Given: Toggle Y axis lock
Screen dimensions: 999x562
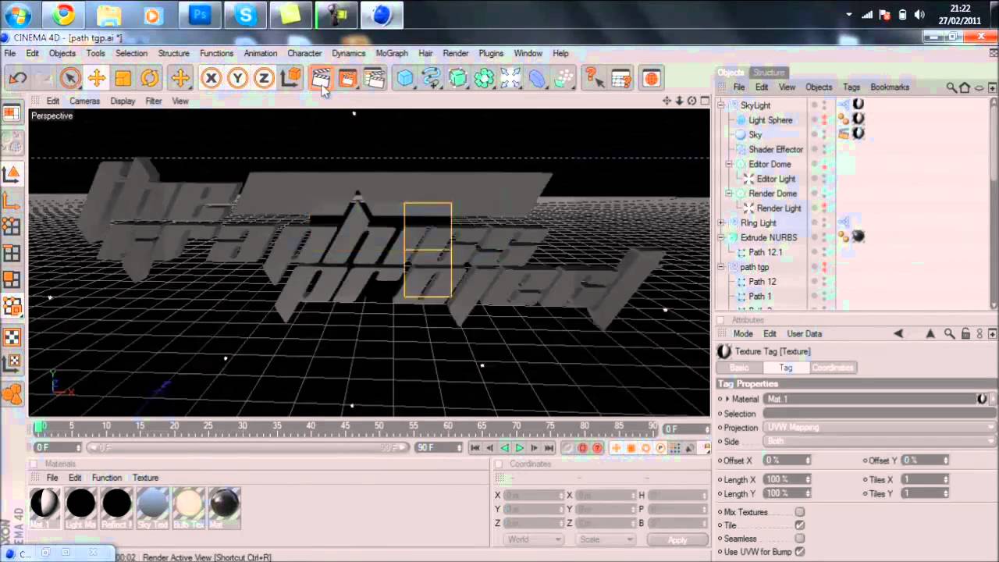Looking at the screenshot, I should (x=237, y=78).
